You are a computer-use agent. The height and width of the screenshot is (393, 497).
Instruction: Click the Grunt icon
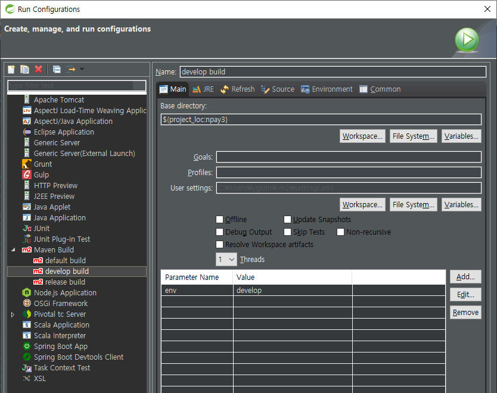(27, 164)
